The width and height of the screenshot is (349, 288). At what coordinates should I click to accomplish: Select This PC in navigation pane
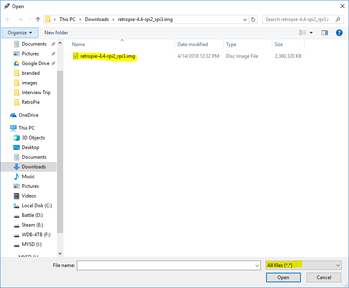27,128
